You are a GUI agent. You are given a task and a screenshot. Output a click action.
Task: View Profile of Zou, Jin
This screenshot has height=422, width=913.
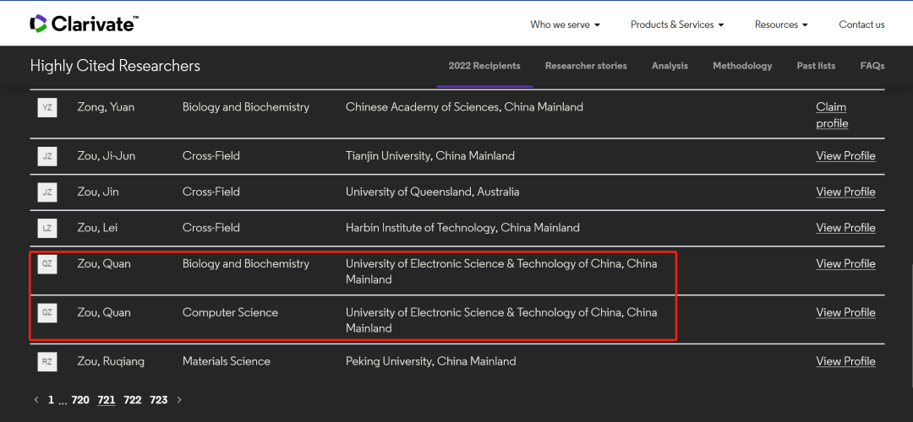click(845, 192)
